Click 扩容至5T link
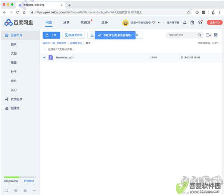The height and width of the screenshot is (195, 224). coord(29,181)
